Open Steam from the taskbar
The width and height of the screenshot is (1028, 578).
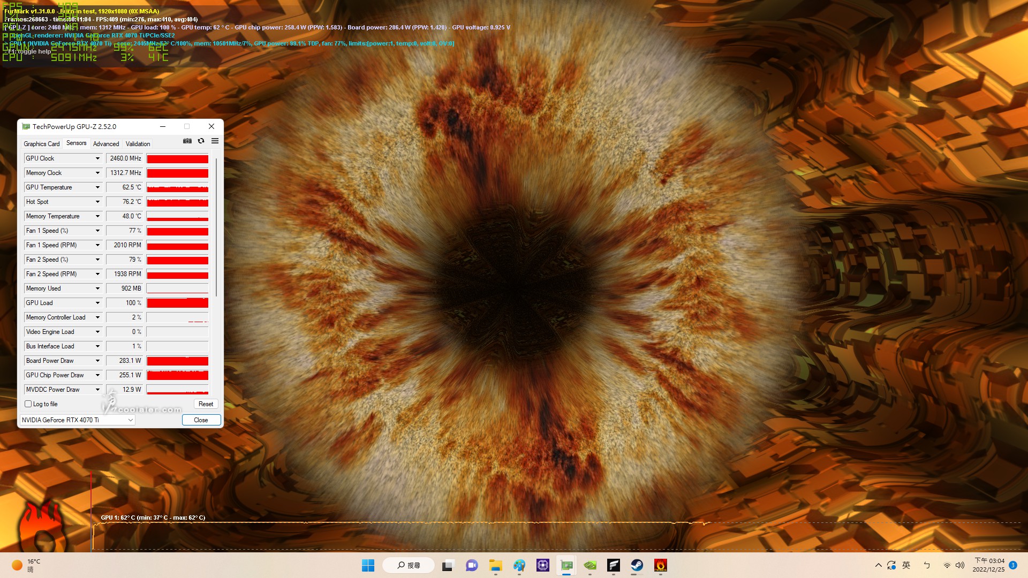pos(637,565)
